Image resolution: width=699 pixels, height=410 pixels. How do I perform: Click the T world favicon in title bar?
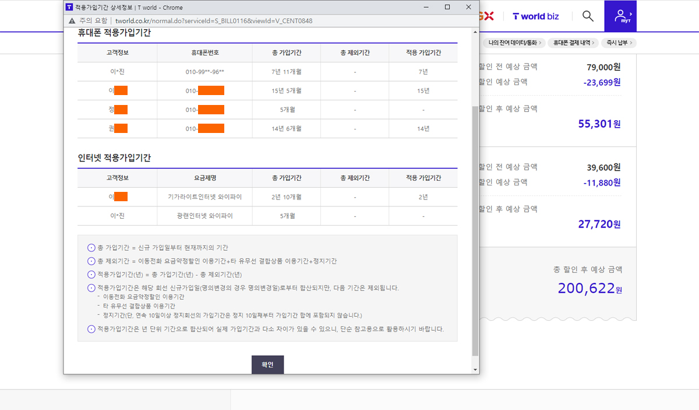point(69,8)
